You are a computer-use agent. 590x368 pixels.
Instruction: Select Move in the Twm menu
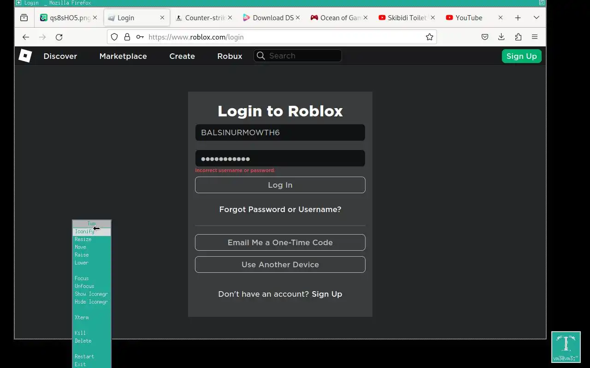92,247
